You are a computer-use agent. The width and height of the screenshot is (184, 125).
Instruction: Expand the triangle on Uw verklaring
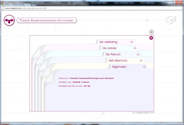[132, 42]
